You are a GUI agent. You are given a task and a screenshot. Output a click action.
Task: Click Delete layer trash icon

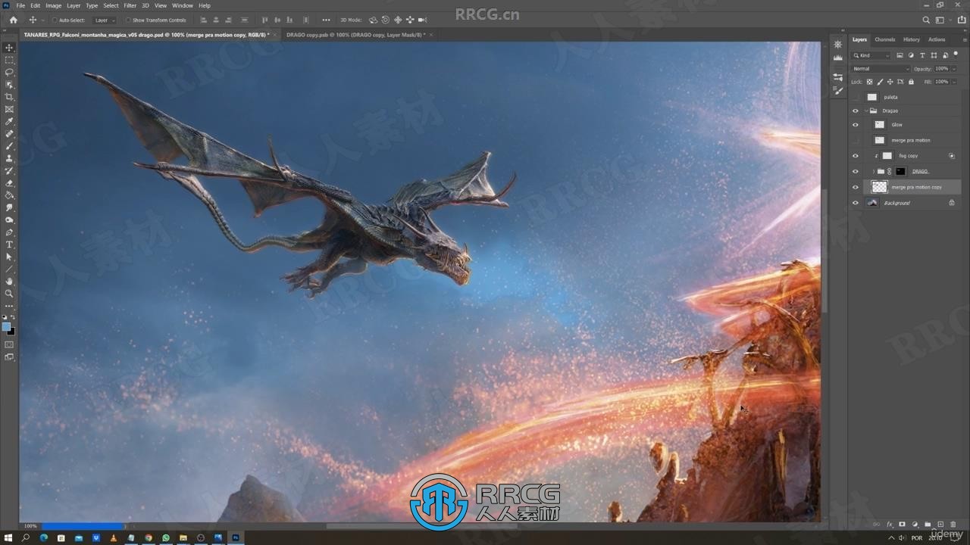pyautogui.click(x=953, y=524)
